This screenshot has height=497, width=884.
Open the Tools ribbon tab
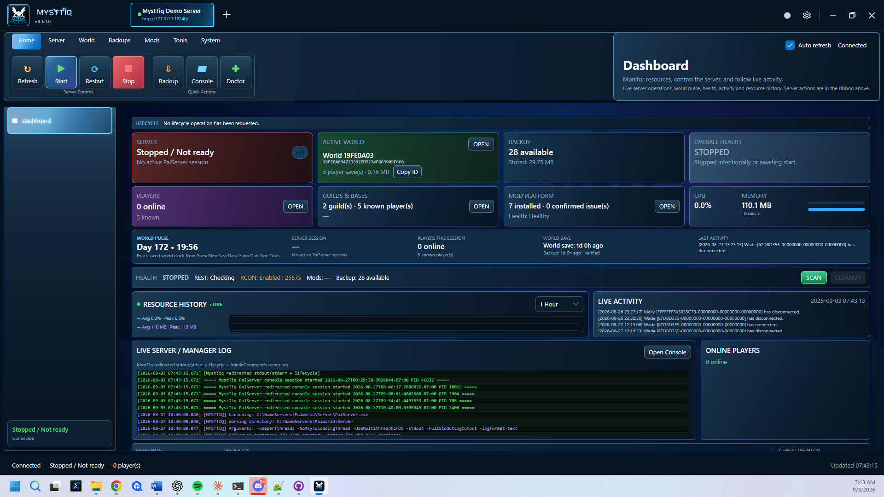coord(180,40)
